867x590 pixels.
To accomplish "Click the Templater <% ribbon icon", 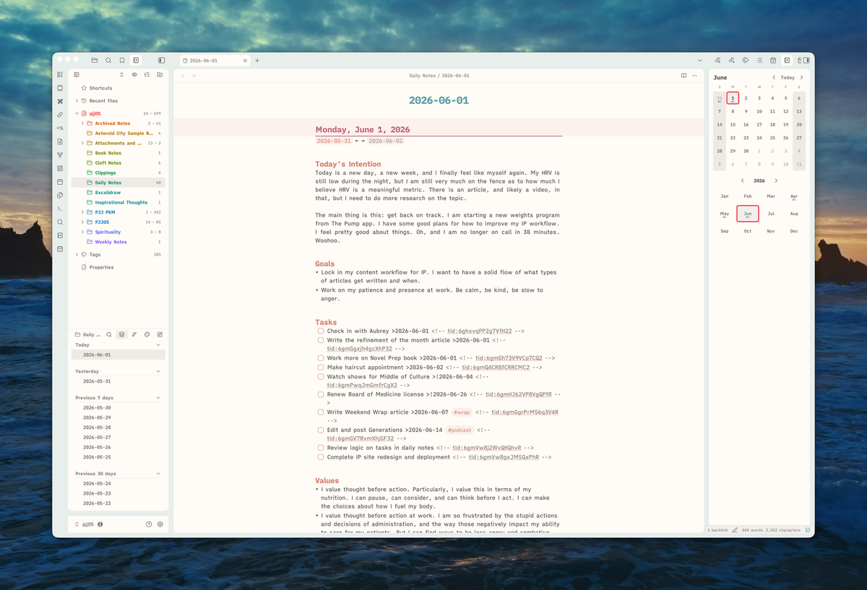I will 60,128.
